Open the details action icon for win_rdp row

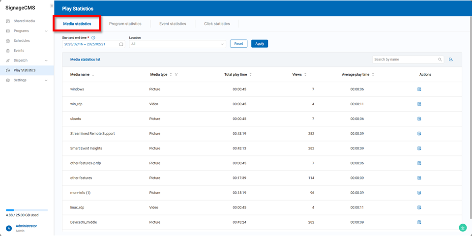[x=419, y=104]
